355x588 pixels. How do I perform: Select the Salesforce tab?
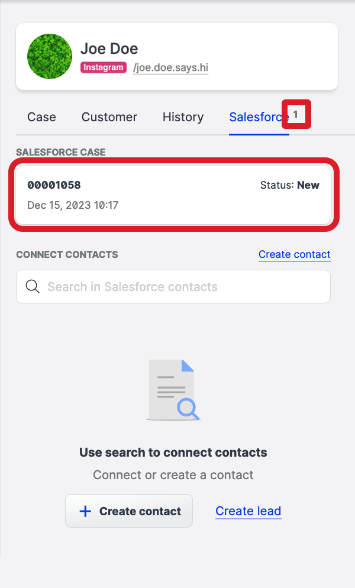259,117
